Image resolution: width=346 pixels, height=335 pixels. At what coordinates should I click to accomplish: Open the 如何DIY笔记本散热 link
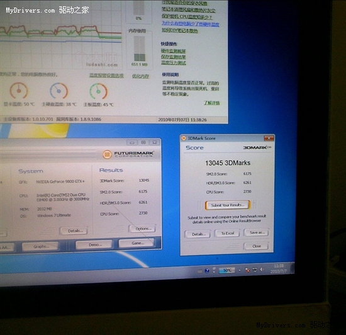[x=180, y=30]
